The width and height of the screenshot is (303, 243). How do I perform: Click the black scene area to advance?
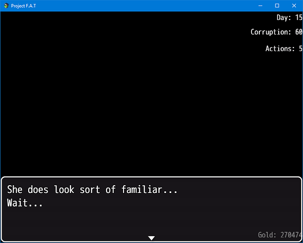[x=135, y=97]
